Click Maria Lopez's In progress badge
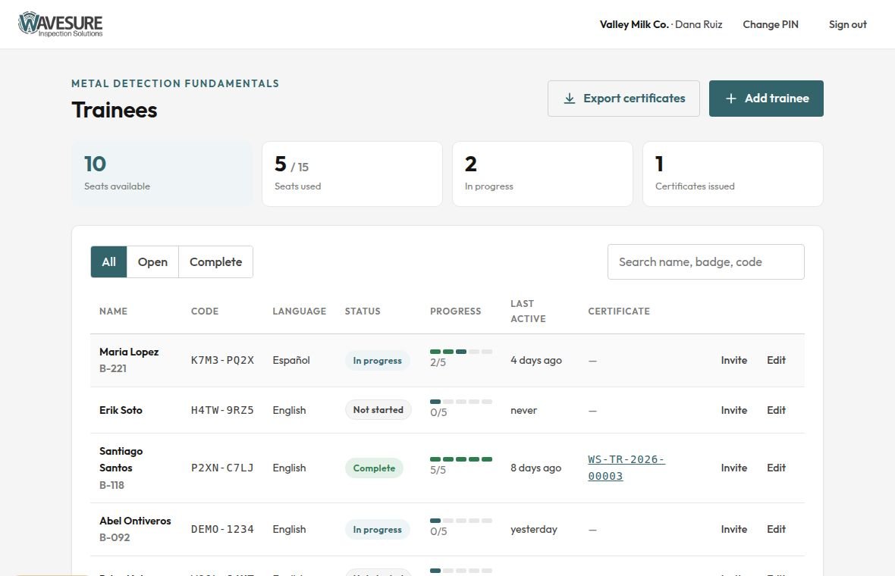Screen dimensions: 895x576 pos(377,361)
